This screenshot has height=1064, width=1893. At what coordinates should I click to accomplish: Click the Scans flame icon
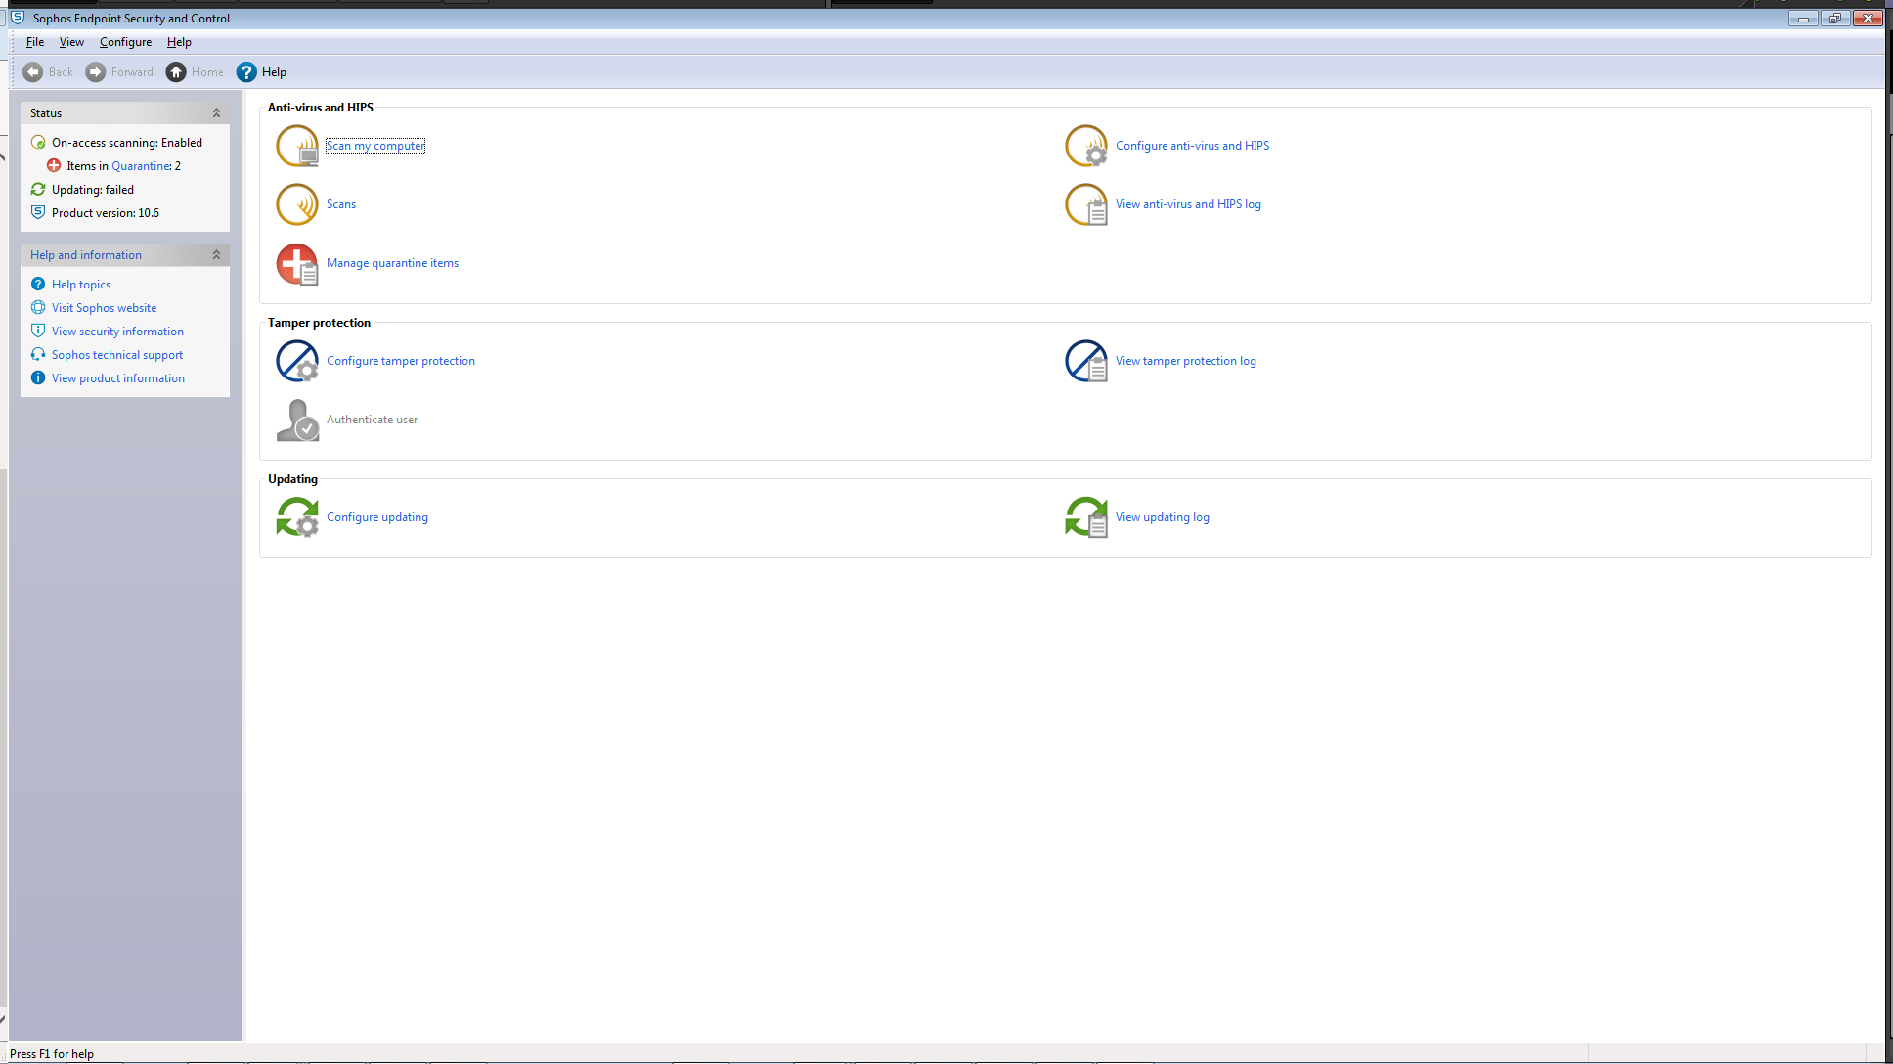[297, 204]
